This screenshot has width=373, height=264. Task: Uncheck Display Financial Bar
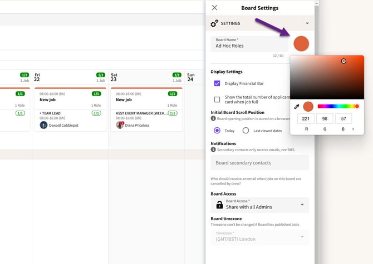tap(217, 83)
